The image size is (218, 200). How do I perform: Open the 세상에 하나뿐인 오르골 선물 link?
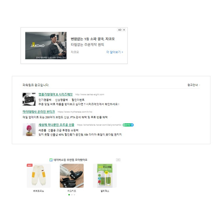pos(56,125)
